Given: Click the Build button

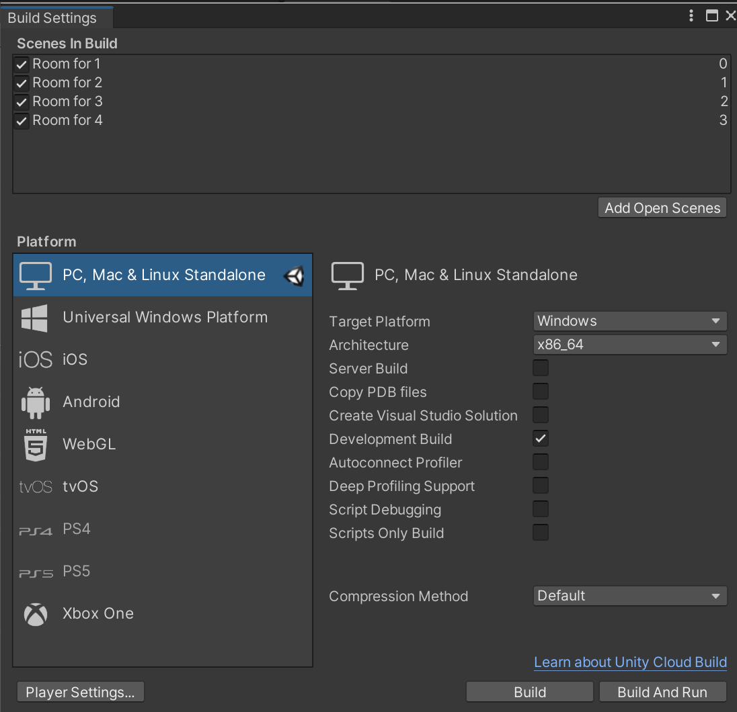Looking at the screenshot, I should click(x=530, y=693).
